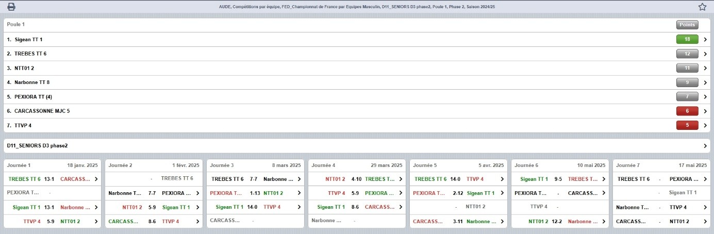Viewport: 714px width, 234px height.
Task: Expand the PEXIORA TT (4) ranking row chevron
Action: pos(705,96)
